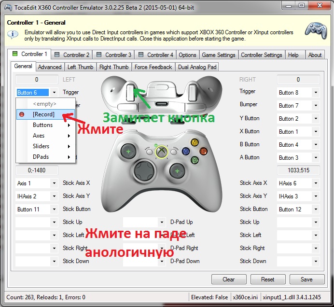Click the Clear button

pyautogui.click(x=229, y=279)
